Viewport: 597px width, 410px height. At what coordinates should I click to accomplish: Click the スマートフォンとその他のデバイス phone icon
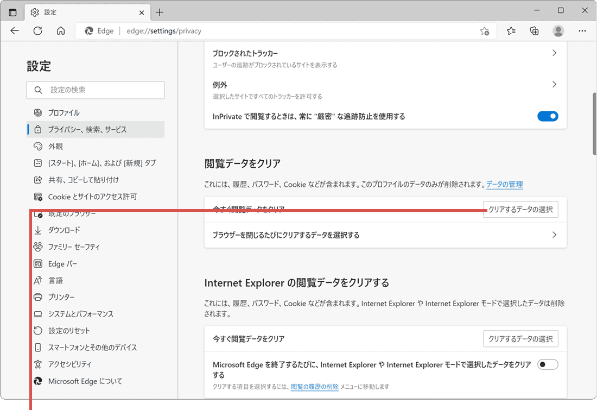(x=37, y=347)
